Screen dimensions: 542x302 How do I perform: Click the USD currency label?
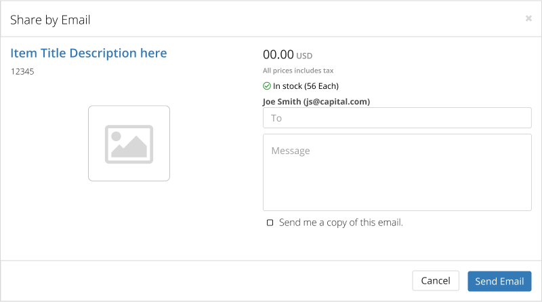click(304, 56)
